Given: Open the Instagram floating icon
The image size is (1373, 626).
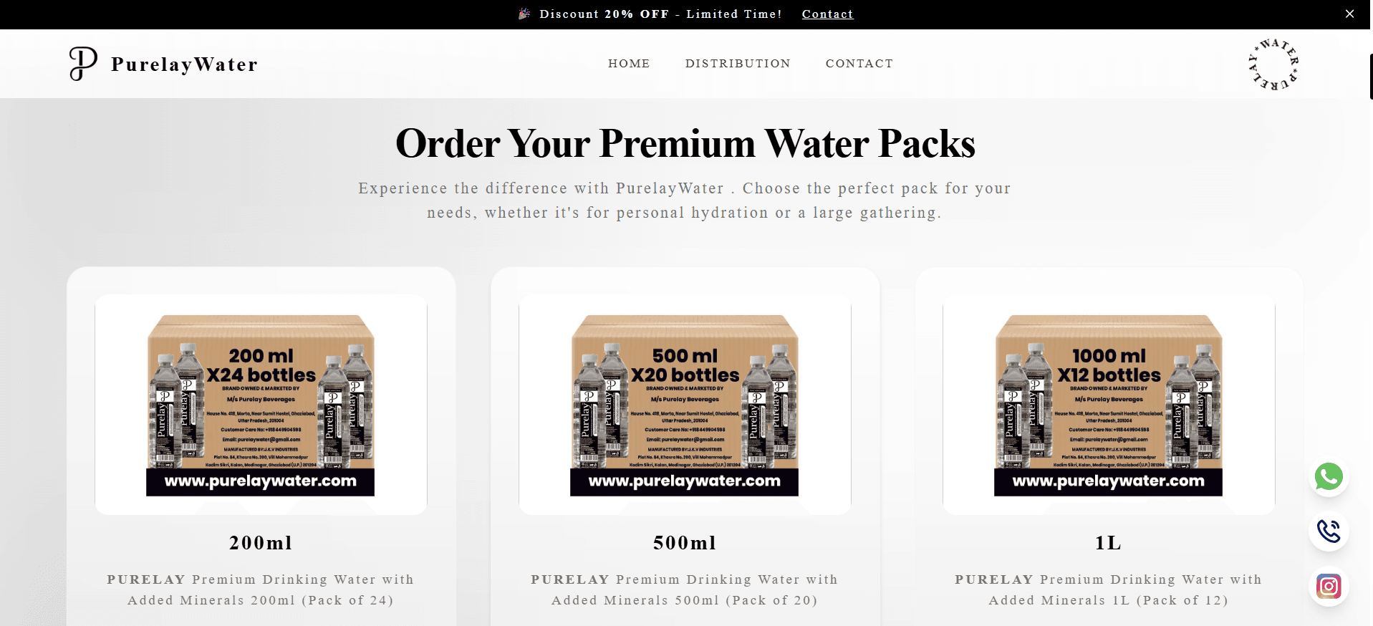Looking at the screenshot, I should (x=1329, y=587).
